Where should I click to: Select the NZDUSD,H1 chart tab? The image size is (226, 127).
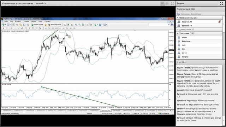pos(106,110)
